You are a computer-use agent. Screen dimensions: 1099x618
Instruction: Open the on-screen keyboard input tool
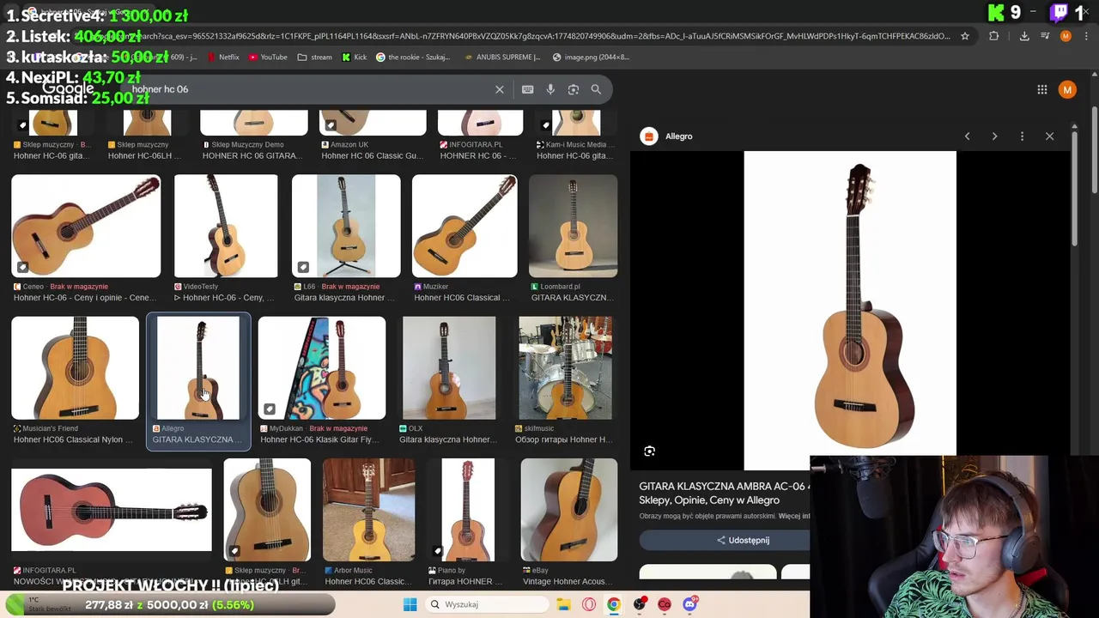pos(527,89)
